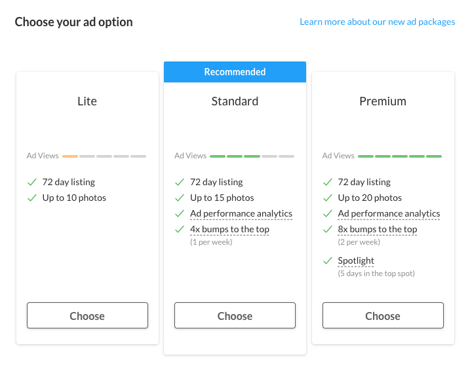Choose the Lite ad package

click(x=87, y=315)
